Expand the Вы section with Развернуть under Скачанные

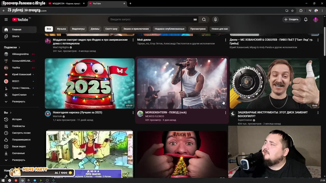(x=19, y=160)
